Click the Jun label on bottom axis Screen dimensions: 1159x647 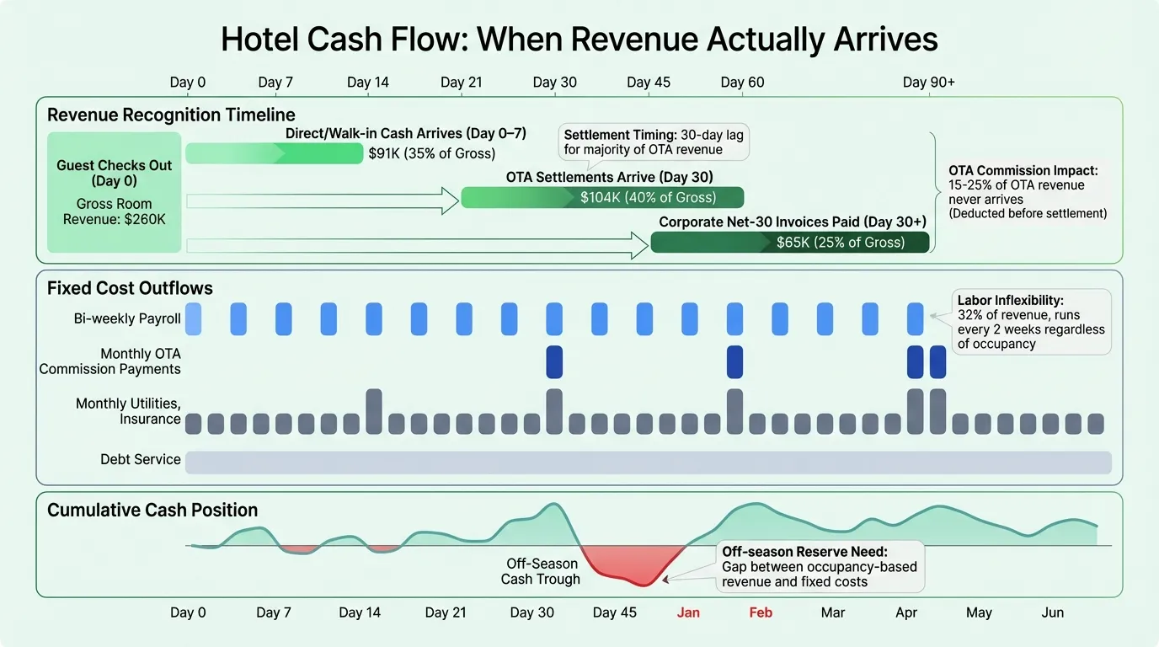(1052, 612)
